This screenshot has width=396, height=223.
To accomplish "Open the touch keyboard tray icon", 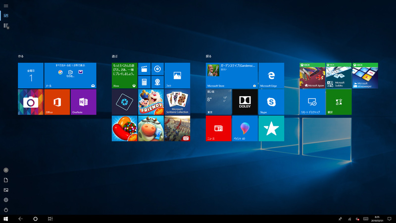I will click(366, 219).
